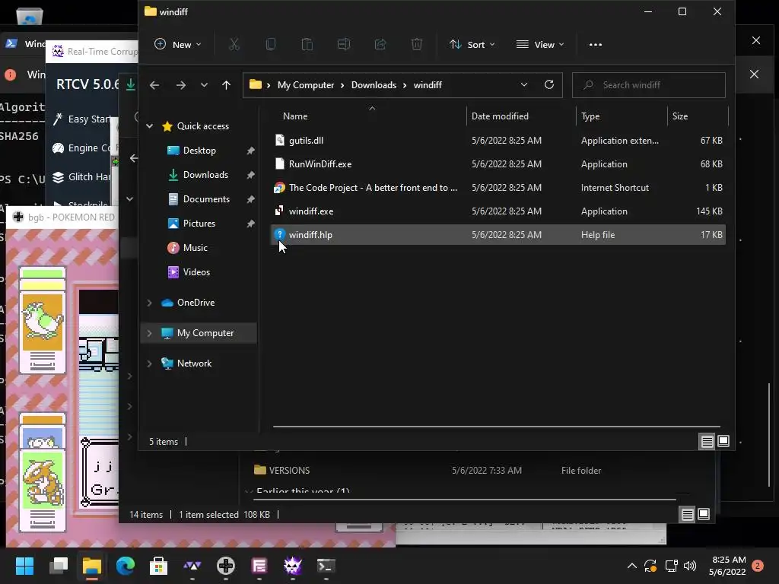This screenshot has width=779, height=584.
Task: Switch to the bgb emulator taskbar icon
Action: pos(225,566)
